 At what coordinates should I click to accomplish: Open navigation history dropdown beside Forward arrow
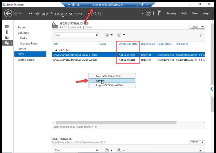click(x=20, y=13)
